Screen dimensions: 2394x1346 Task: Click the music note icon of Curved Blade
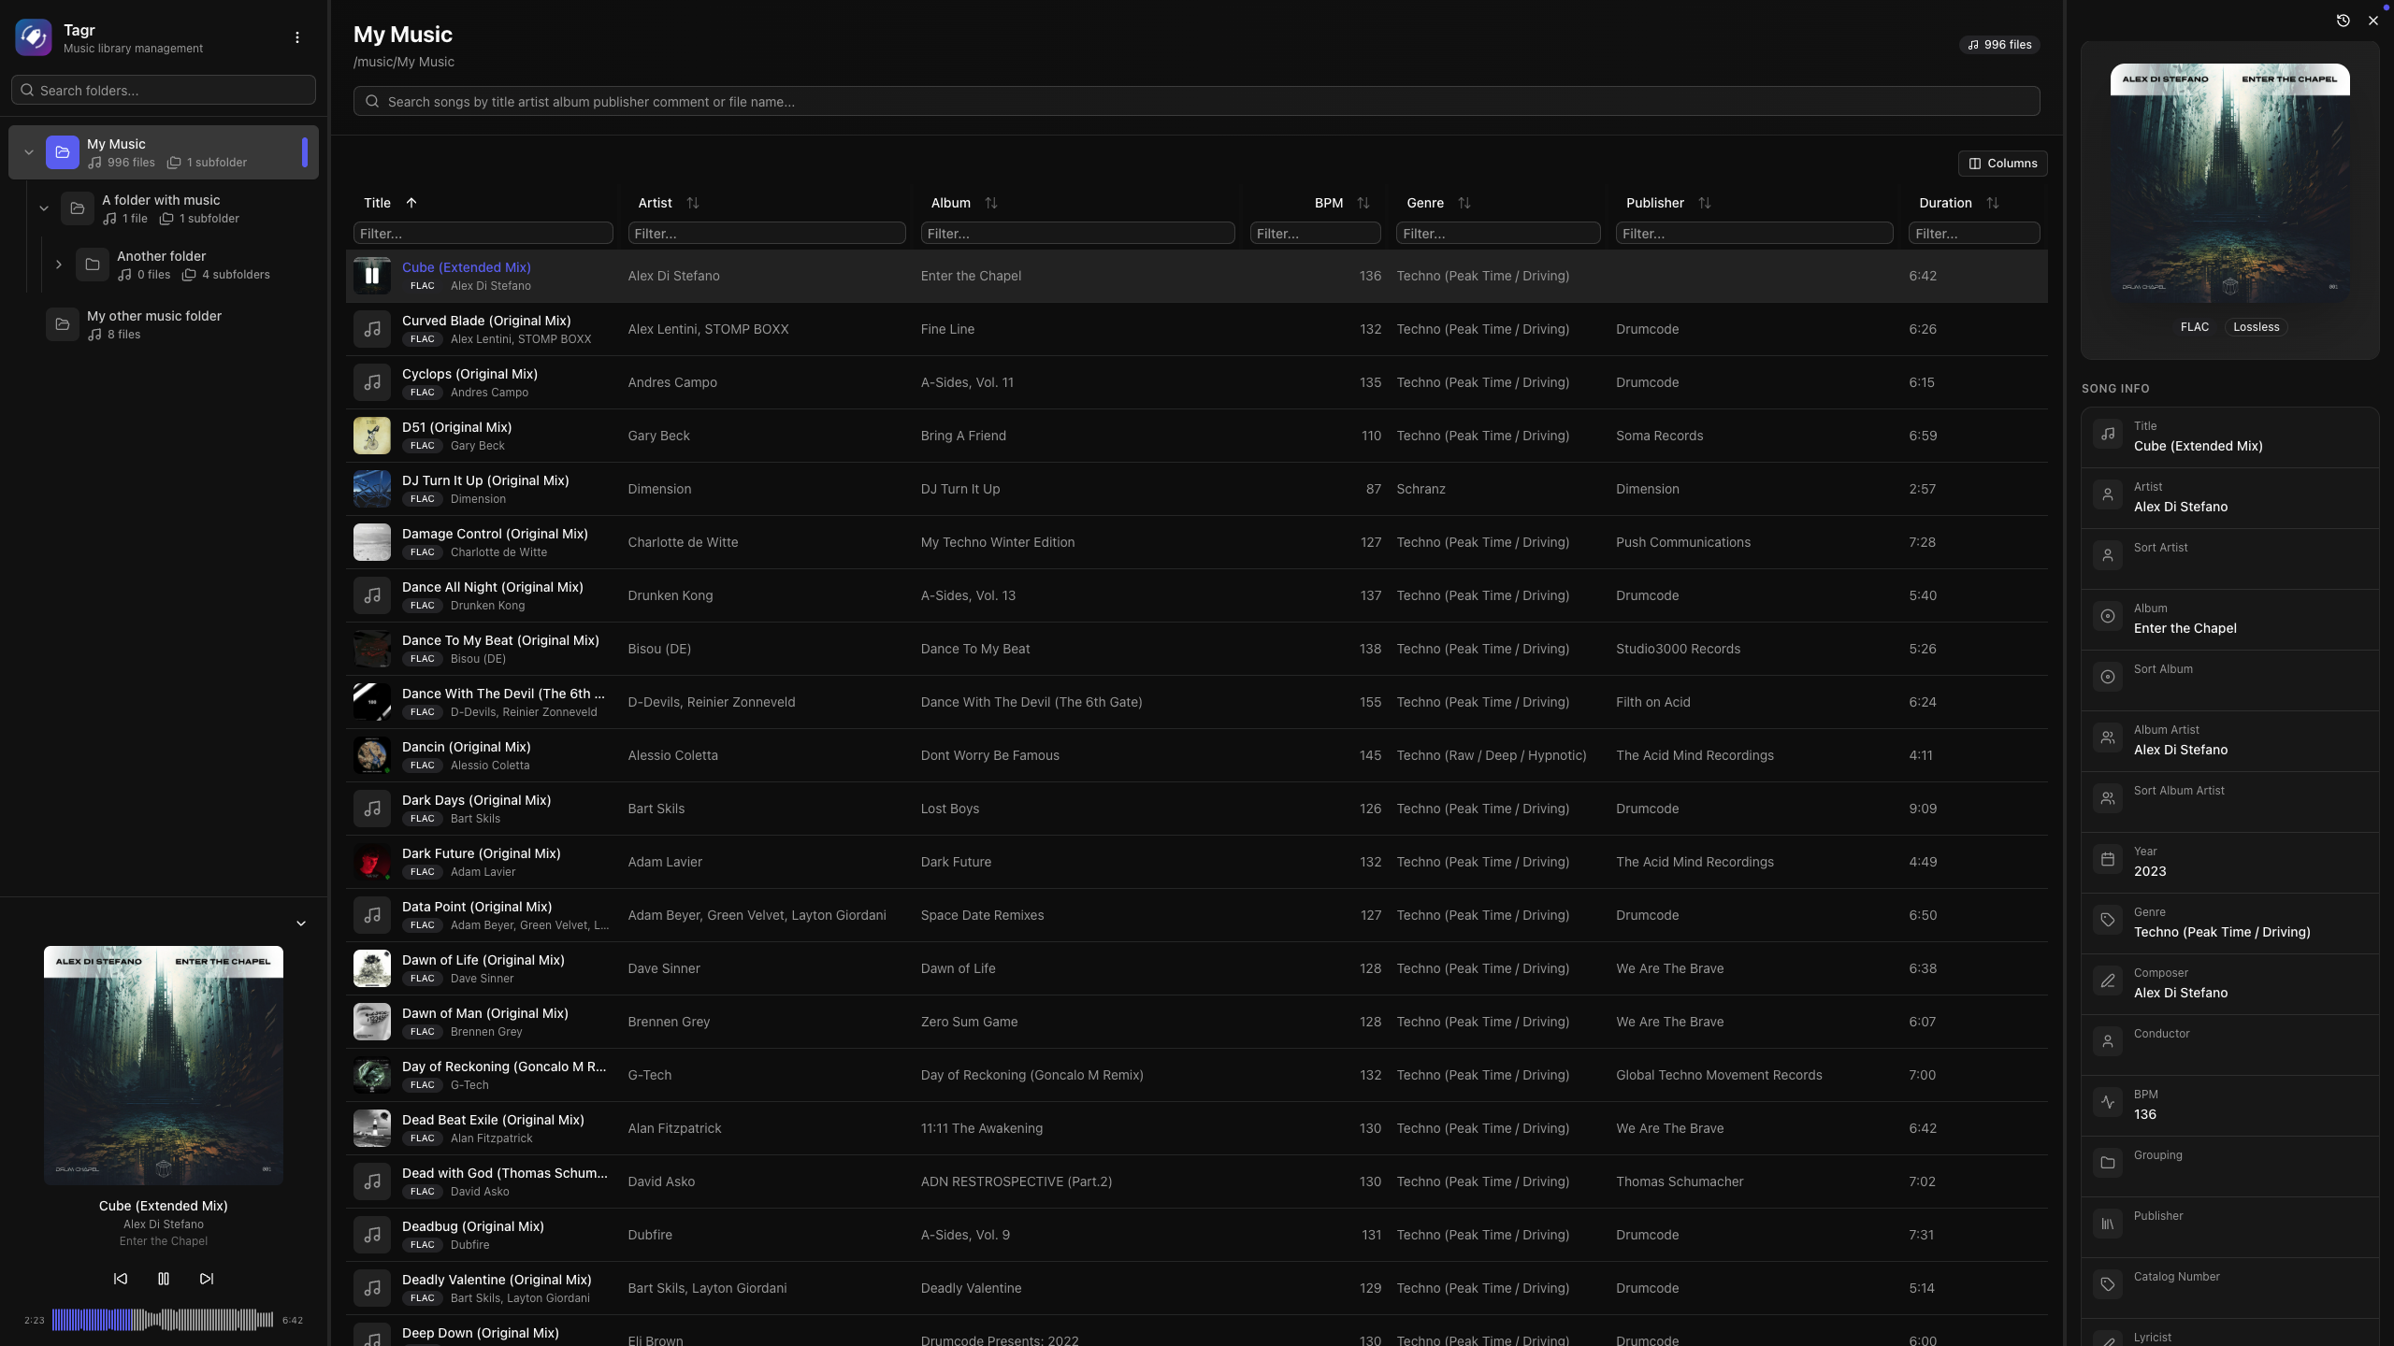tap(371, 329)
